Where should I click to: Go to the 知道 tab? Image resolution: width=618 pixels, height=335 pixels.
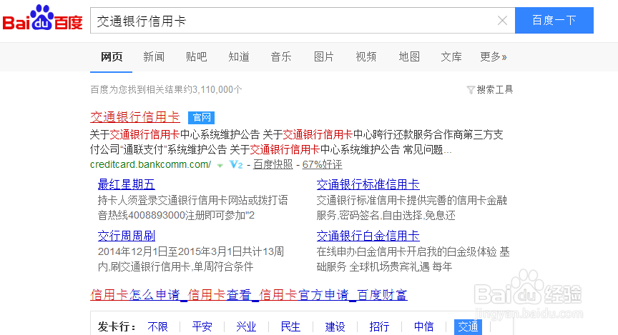click(239, 57)
